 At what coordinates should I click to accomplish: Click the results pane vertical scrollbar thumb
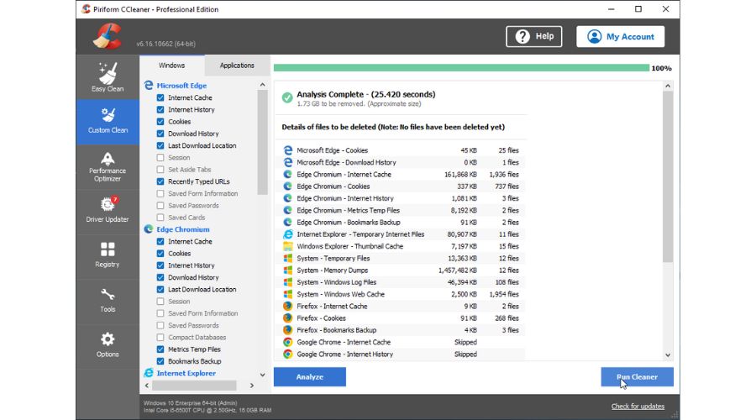668,176
